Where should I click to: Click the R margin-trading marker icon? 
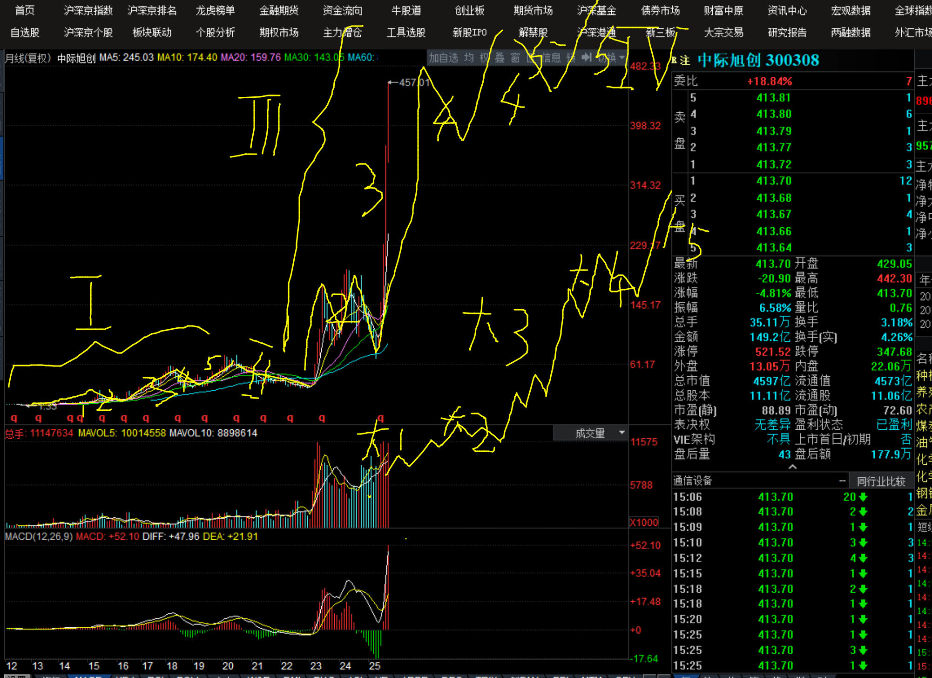(674, 60)
